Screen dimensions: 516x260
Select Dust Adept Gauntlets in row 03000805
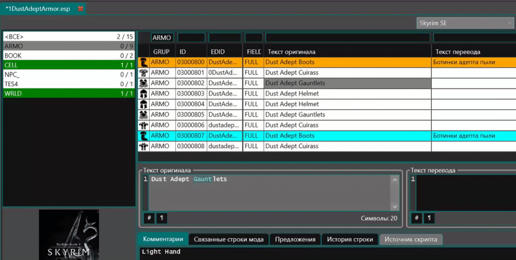tap(347, 115)
